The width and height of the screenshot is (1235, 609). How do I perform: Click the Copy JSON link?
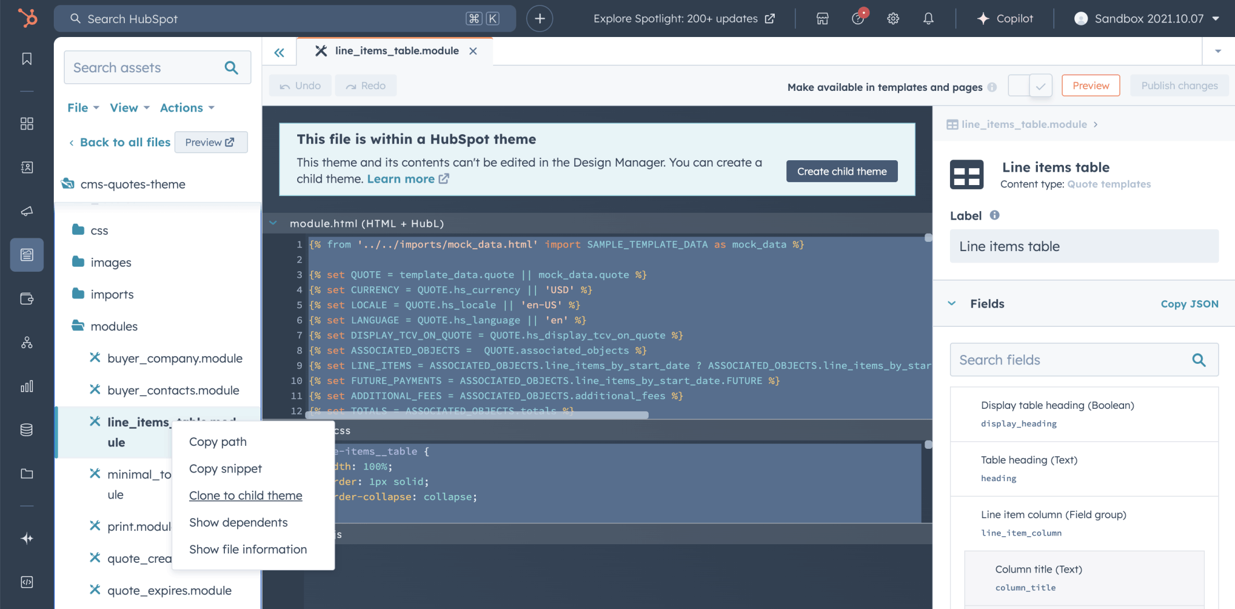(x=1189, y=304)
